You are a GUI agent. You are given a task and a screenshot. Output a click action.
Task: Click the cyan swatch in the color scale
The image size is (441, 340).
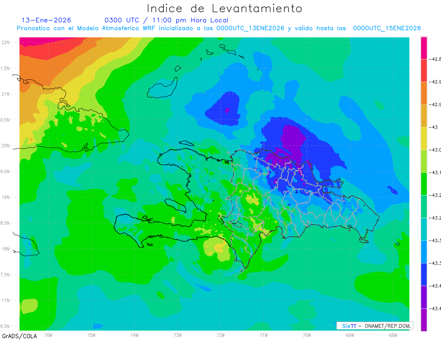(x=424, y=229)
